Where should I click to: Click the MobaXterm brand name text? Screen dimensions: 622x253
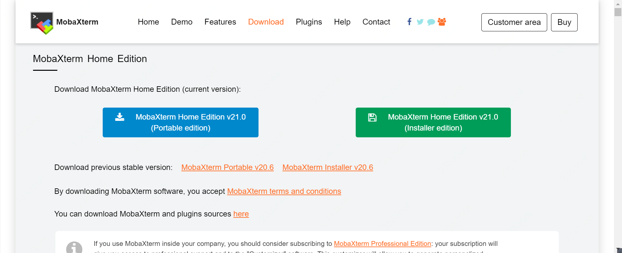pyautogui.click(x=77, y=22)
